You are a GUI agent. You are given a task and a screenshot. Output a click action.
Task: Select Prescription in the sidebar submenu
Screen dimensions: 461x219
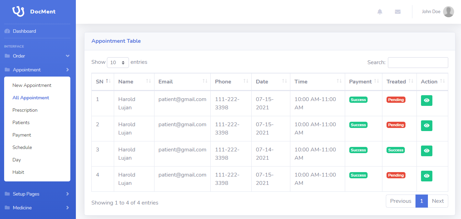[x=25, y=110]
